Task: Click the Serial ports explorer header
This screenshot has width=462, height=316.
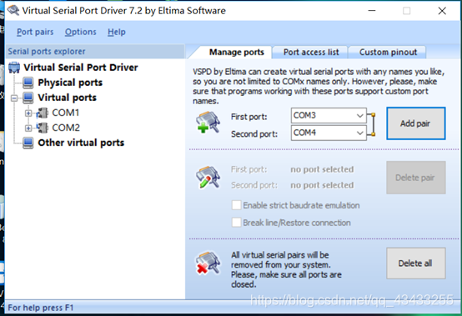Action: (95, 51)
